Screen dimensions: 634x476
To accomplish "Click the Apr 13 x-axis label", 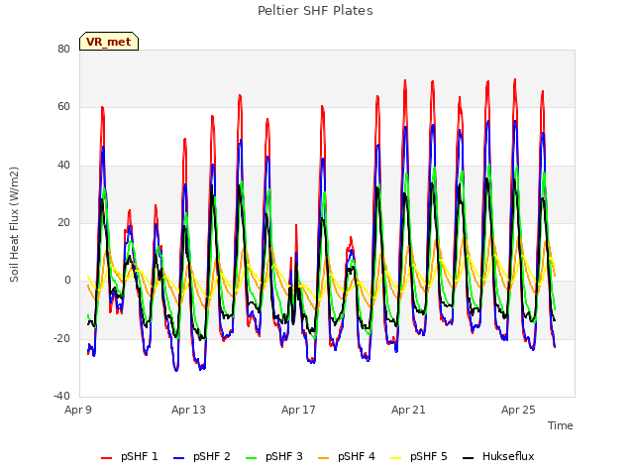I will click(188, 410).
